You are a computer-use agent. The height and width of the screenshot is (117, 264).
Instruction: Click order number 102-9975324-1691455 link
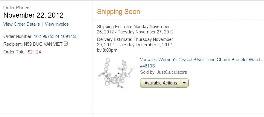click(56, 36)
